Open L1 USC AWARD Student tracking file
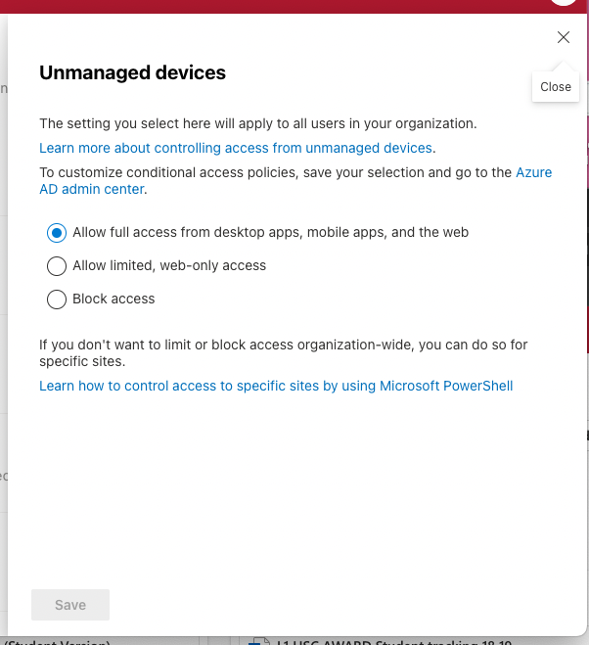The image size is (589, 645). [393, 642]
